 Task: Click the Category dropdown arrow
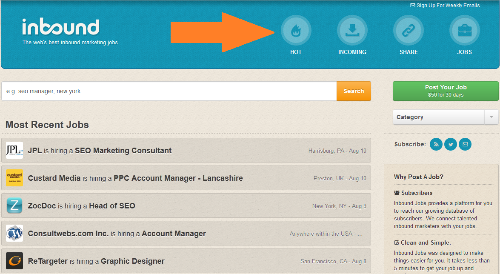pyautogui.click(x=491, y=117)
